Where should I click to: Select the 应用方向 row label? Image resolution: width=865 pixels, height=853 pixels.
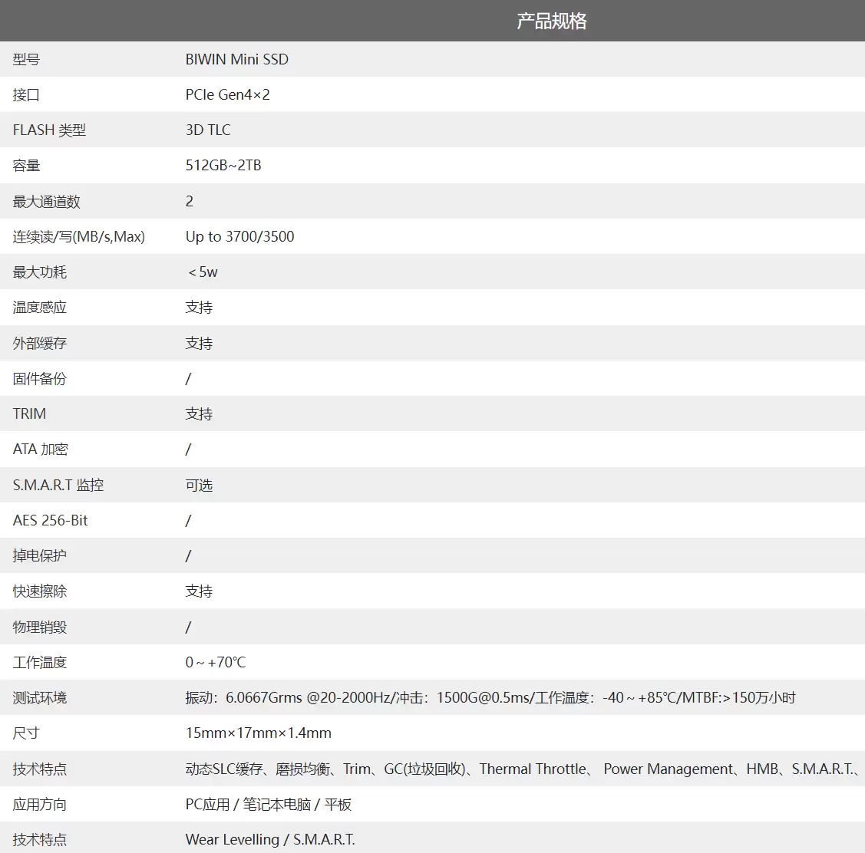tap(38, 804)
